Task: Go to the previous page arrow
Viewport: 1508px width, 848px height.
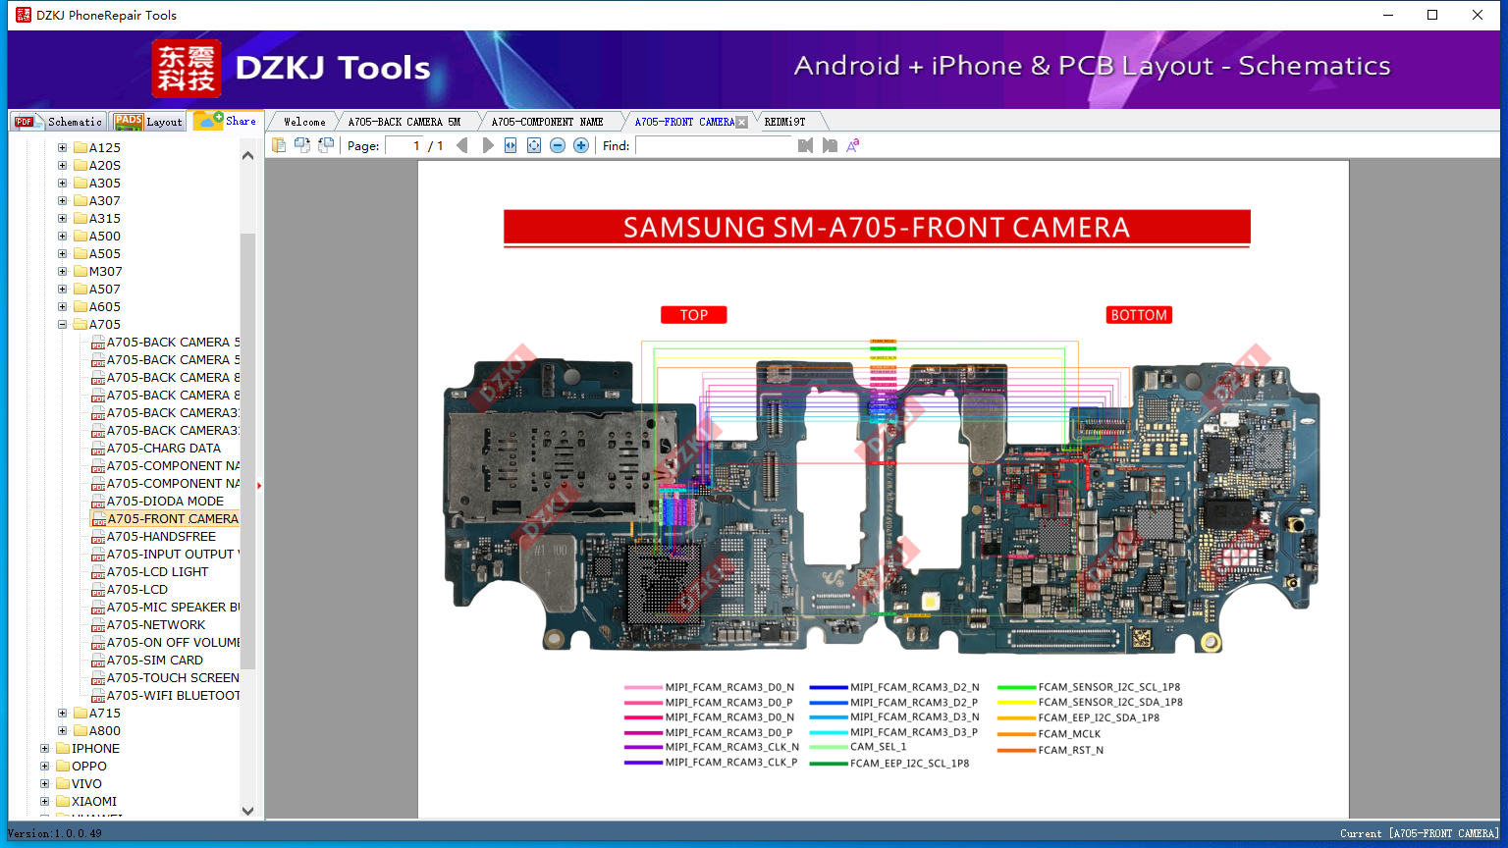Action: tap(462, 145)
